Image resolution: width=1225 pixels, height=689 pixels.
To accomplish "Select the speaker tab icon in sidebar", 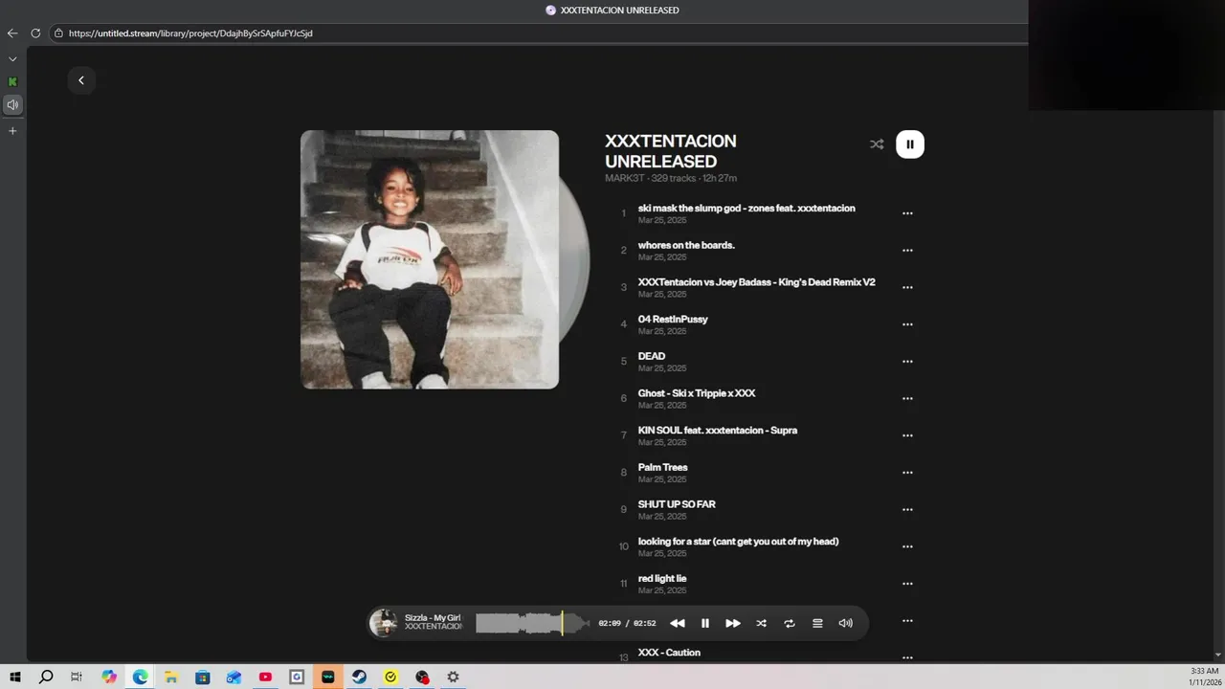I will coord(12,104).
